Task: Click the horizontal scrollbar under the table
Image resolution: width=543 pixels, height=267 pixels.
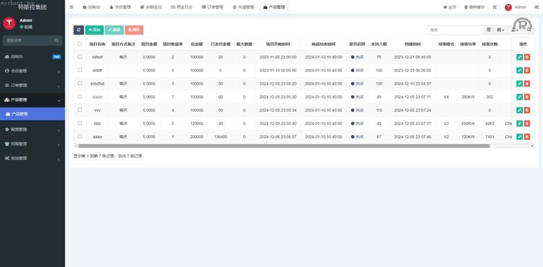Action: tap(281, 146)
